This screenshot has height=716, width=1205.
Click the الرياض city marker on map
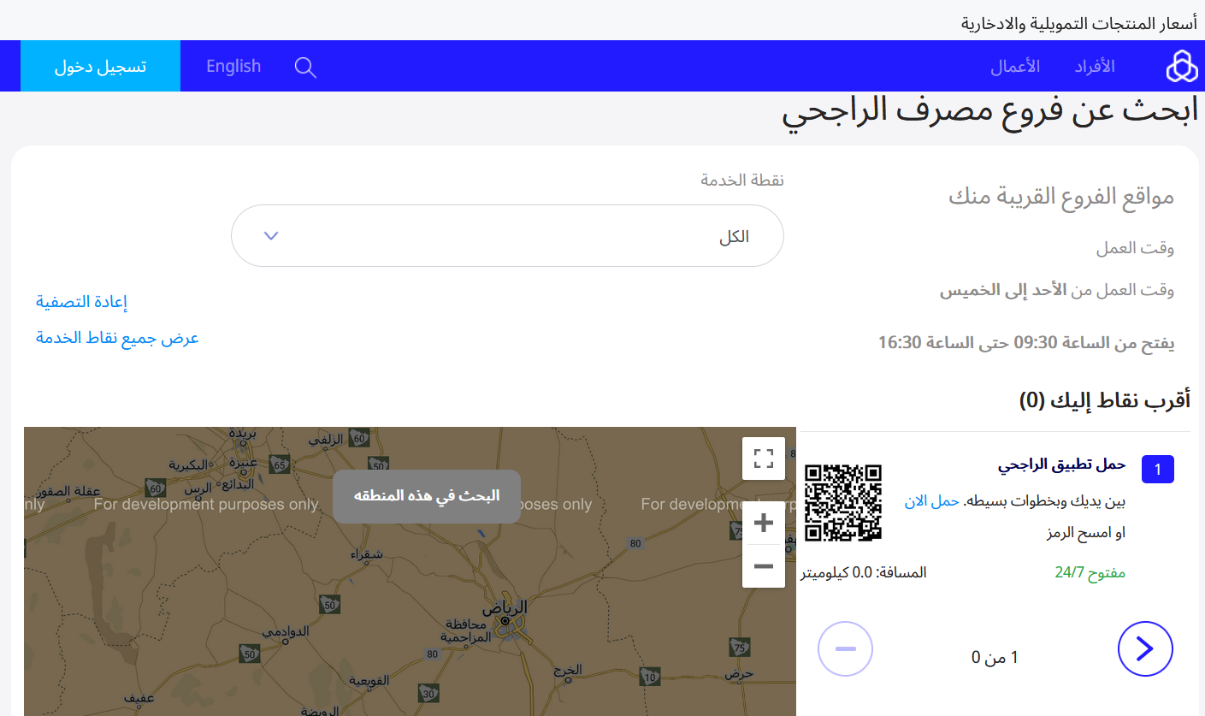(x=505, y=619)
